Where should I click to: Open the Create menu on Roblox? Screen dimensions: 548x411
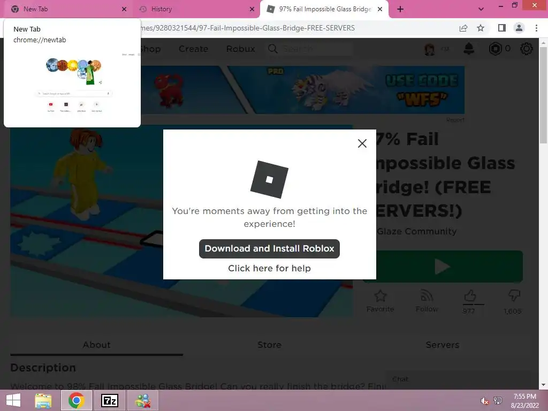coord(193,49)
